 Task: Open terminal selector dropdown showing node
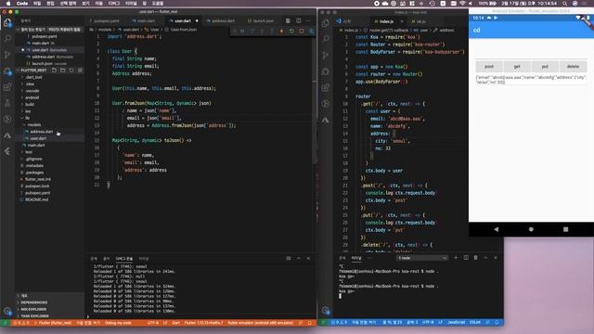[422, 258]
